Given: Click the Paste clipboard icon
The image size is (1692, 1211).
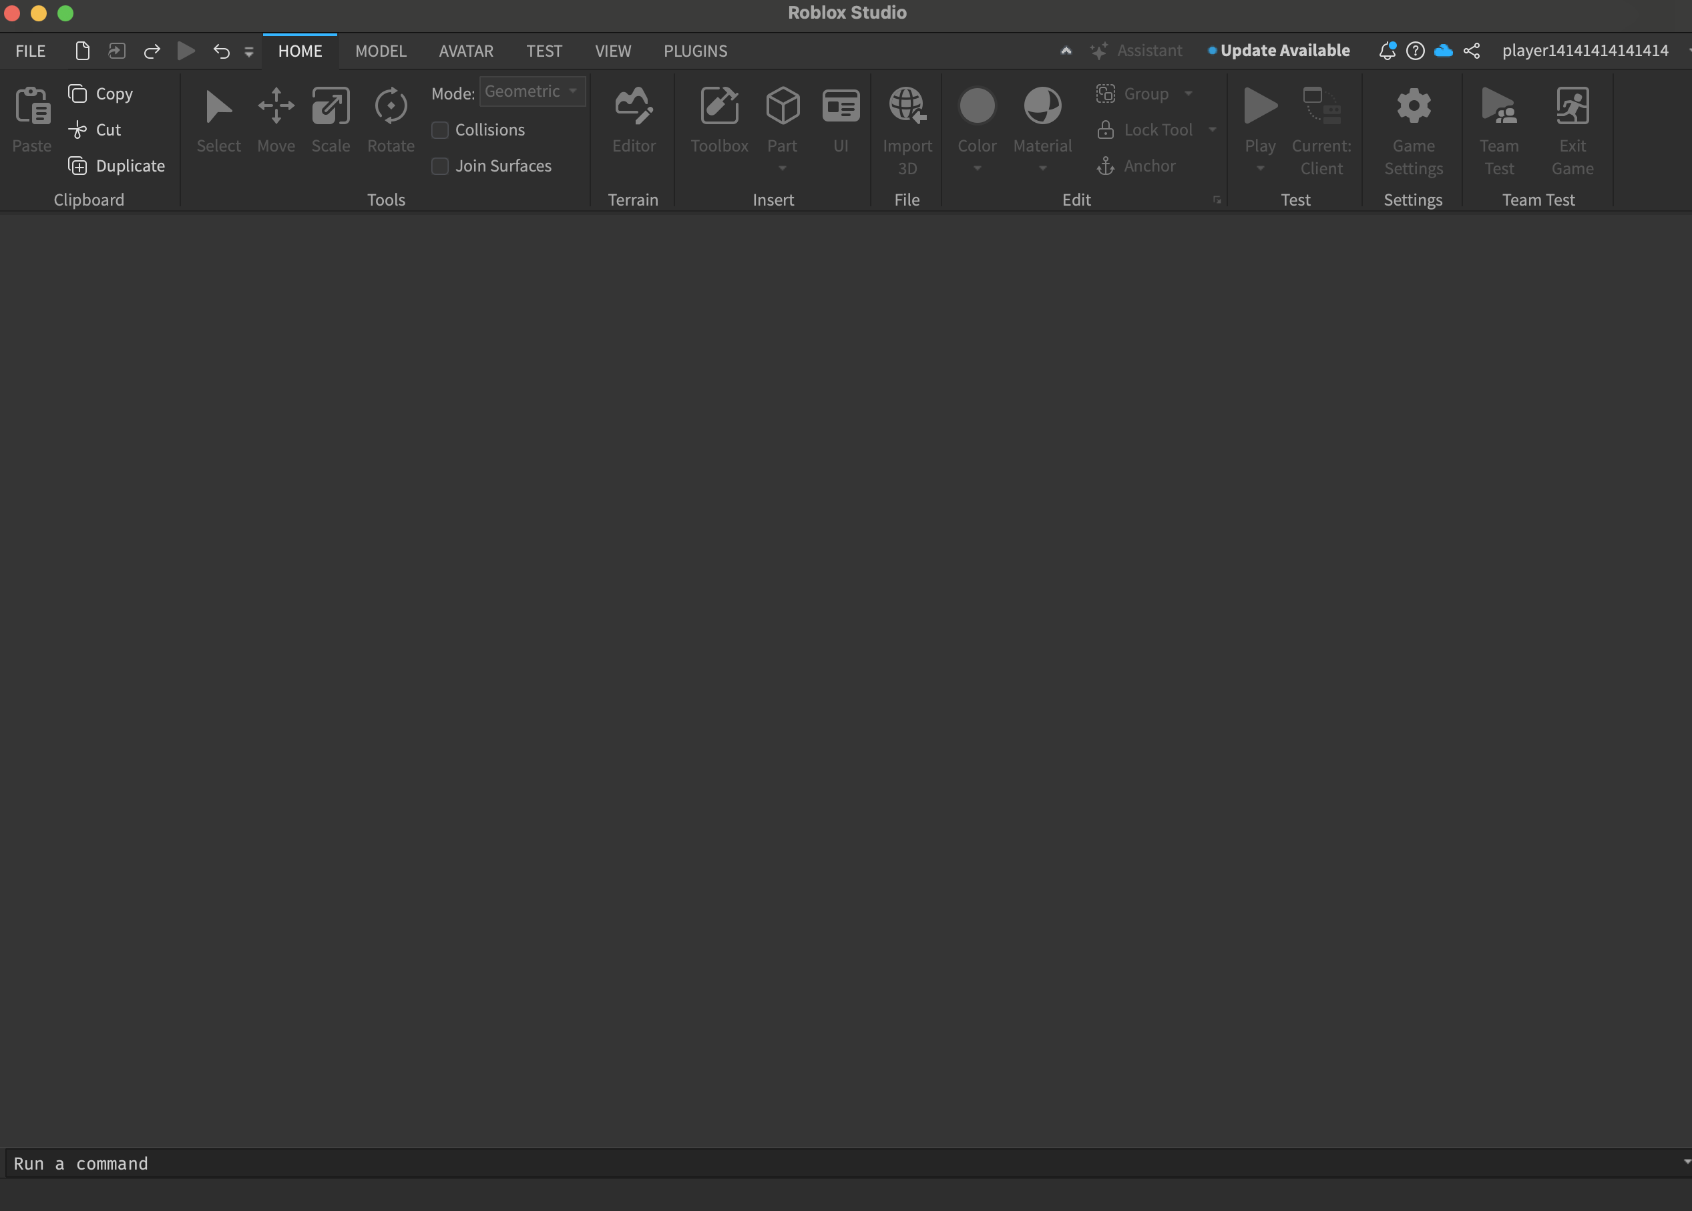Looking at the screenshot, I should (32, 105).
